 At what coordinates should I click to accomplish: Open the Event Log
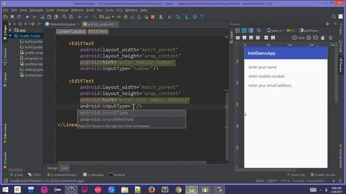point(296,175)
